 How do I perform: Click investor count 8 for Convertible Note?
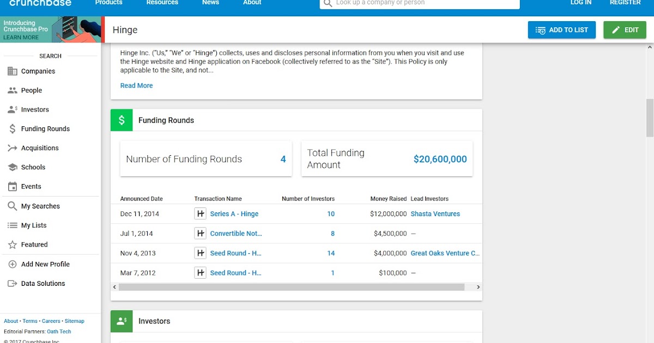(x=332, y=234)
